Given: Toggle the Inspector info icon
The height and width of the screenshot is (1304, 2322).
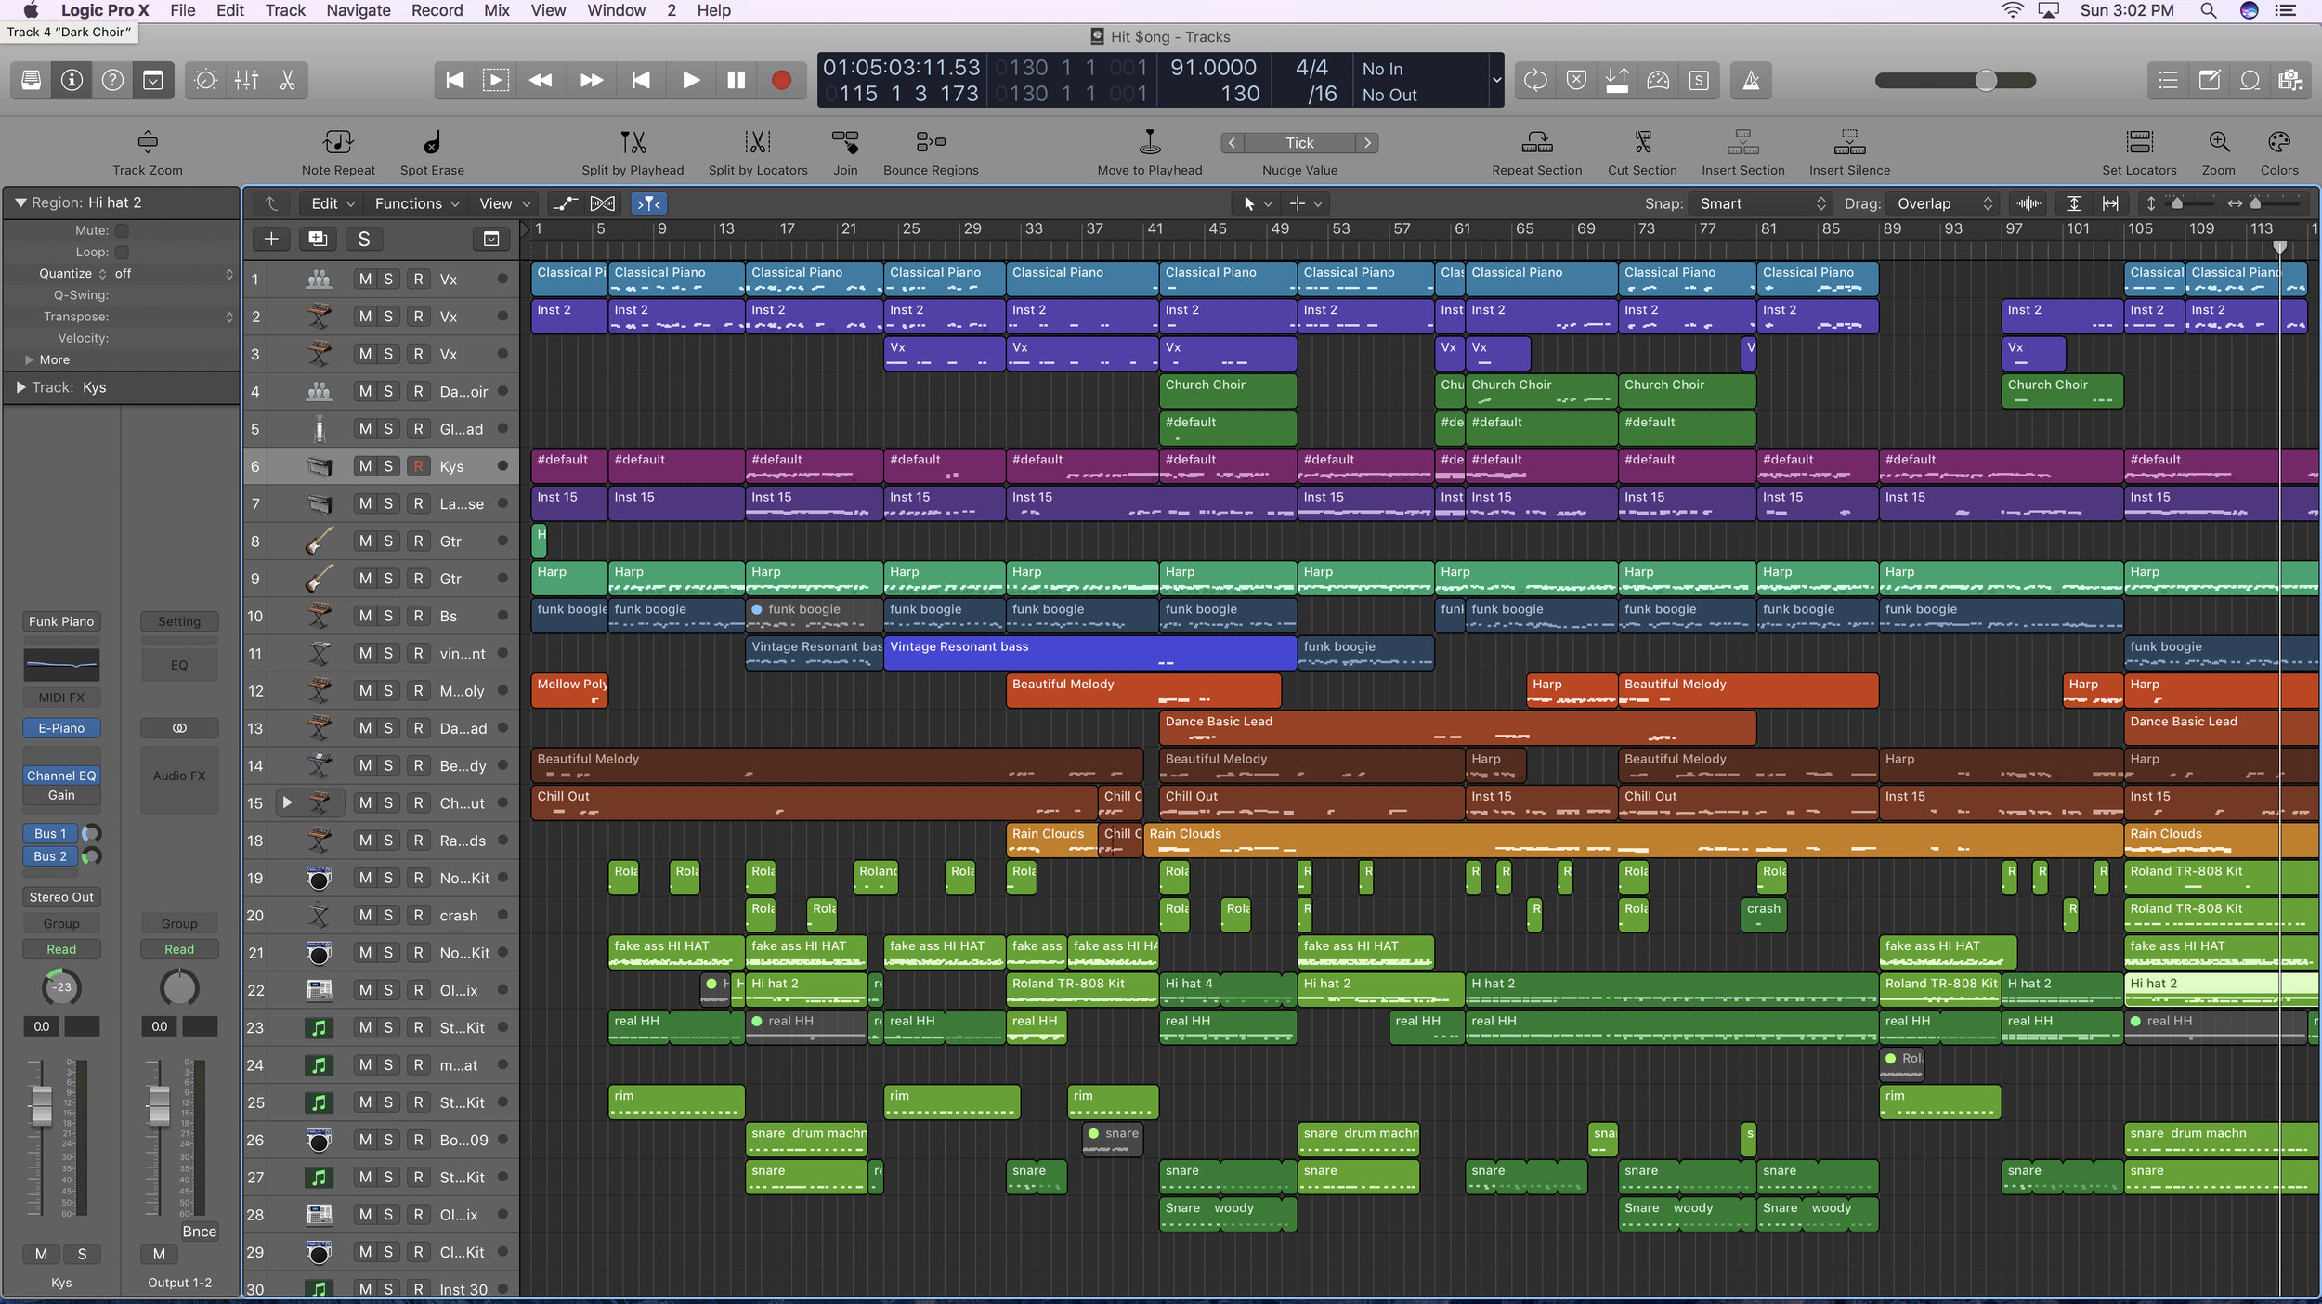Looking at the screenshot, I should click(x=72, y=81).
